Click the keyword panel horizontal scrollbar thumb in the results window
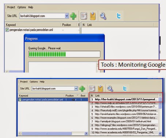 pos(47,134)
